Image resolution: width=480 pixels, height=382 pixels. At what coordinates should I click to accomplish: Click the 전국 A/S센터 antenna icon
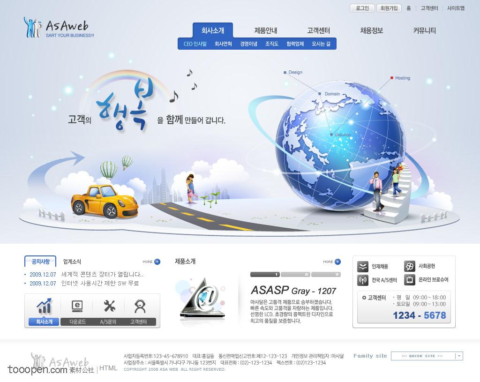pos(363,280)
